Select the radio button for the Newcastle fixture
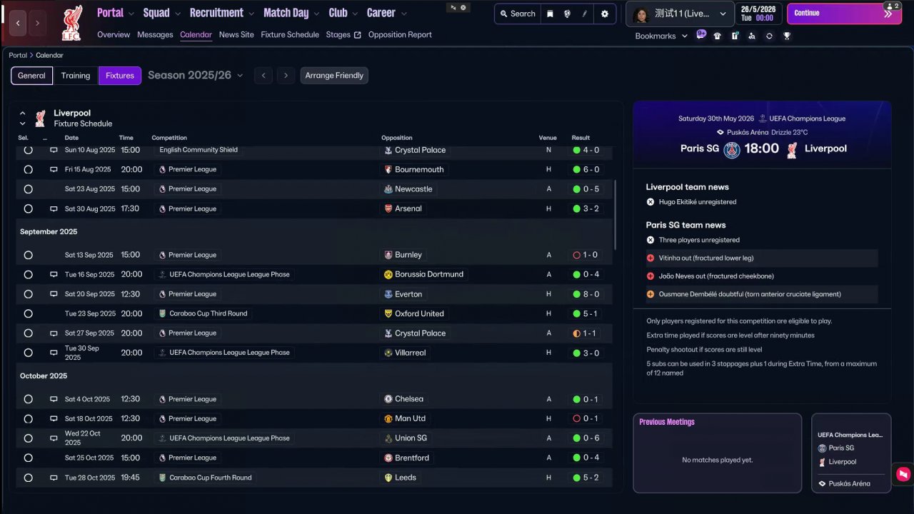914x514 pixels. click(x=28, y=189)
